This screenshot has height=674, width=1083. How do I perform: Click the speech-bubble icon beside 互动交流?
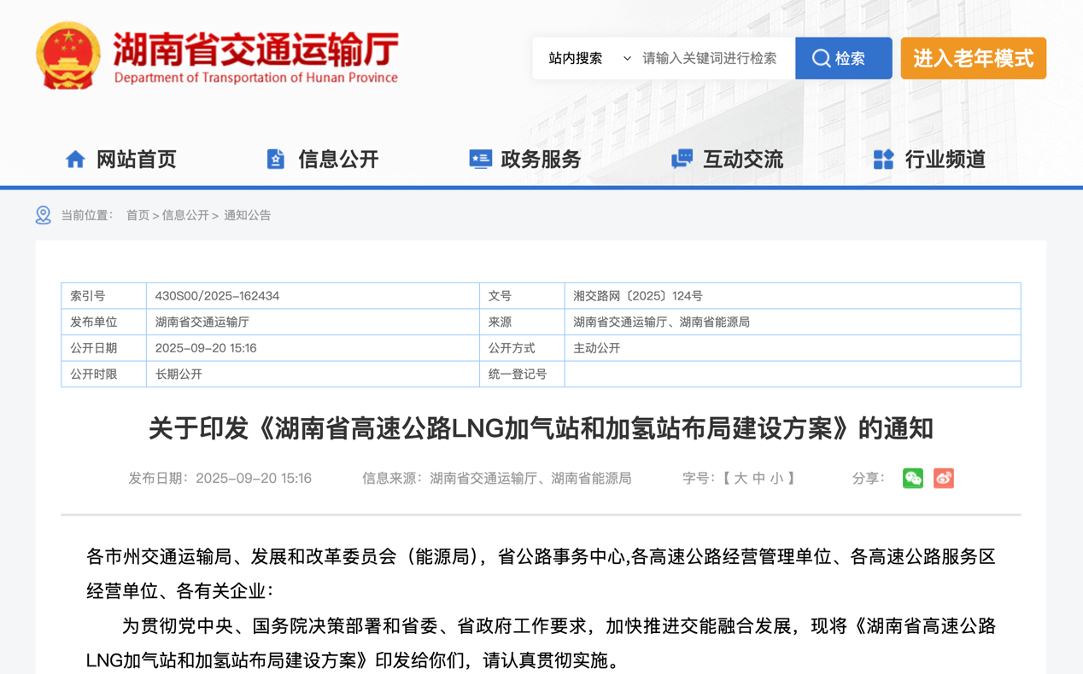click(x=681, y=159)
